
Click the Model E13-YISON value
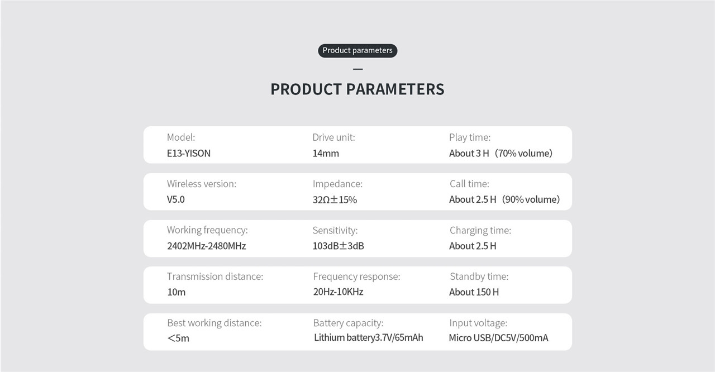[x=189, y=153]
